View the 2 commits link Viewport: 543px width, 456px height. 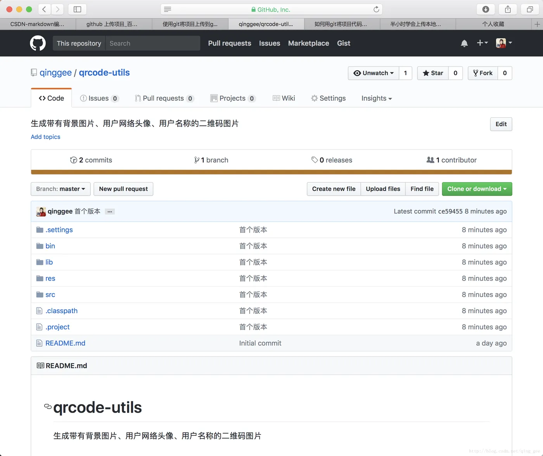(91, 160)
